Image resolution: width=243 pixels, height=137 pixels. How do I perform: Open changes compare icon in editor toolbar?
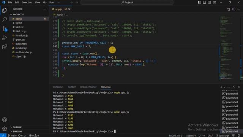[229, 9]
